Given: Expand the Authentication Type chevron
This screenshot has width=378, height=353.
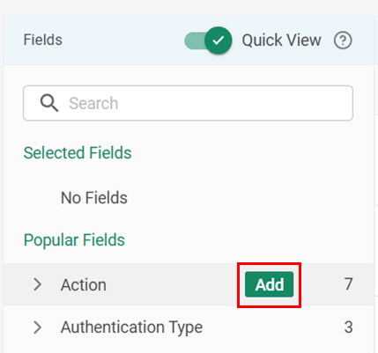Looking at the screenshot, I should [37, 327].
